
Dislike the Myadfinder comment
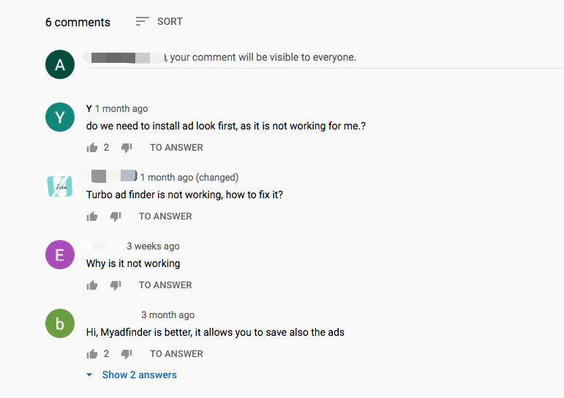(127, 354)
